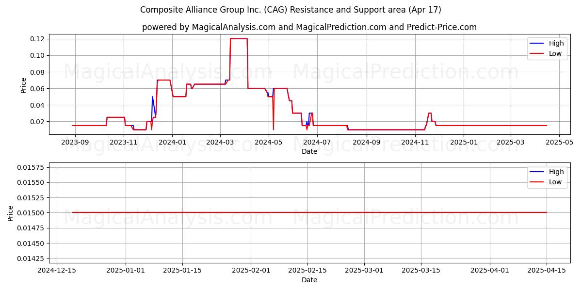Click the 0.08 y-axis label in the top chart
This screenshot has width=582, height=291.
[37, 72]
